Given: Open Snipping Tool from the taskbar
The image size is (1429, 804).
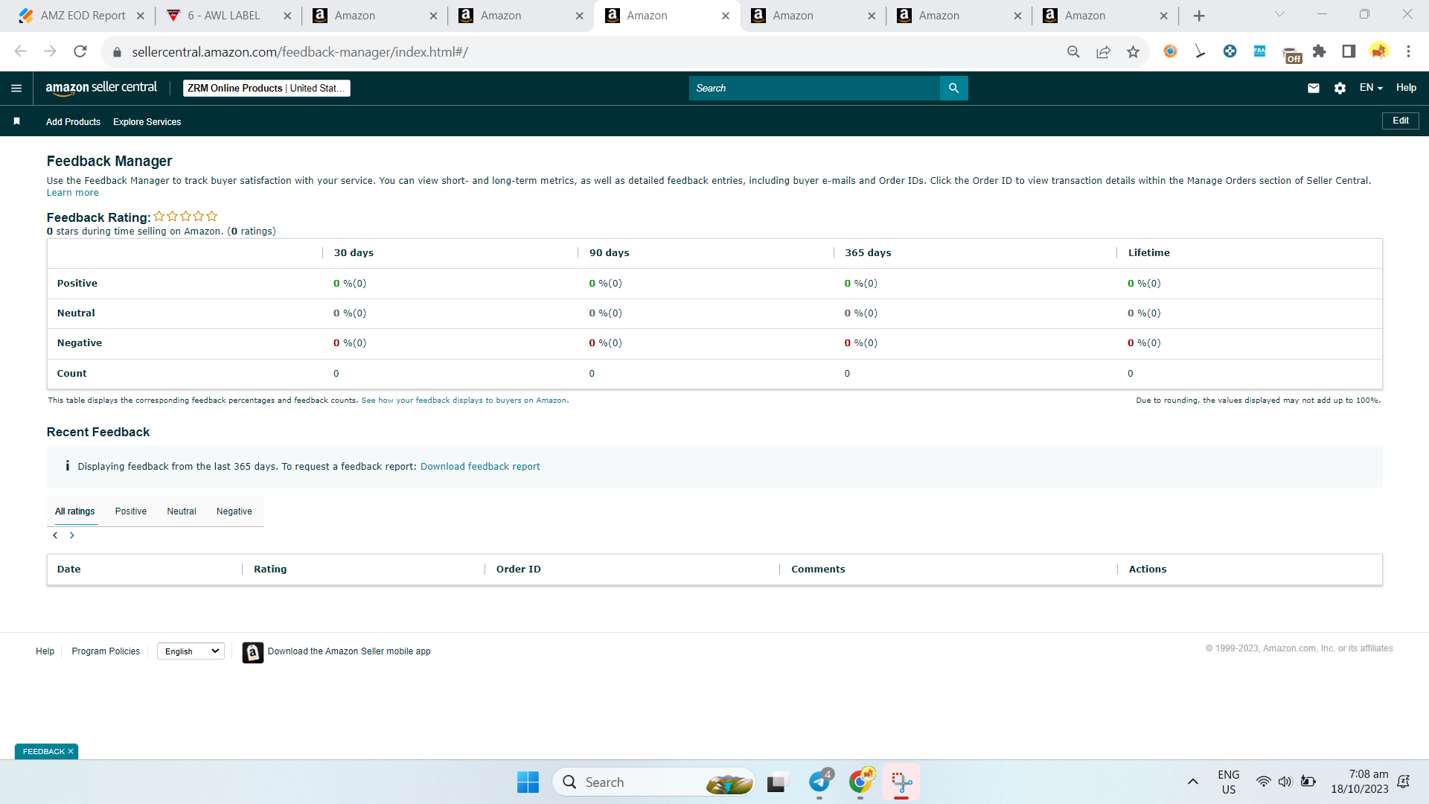Looking at the screenshot, I should tap(901, 782).
